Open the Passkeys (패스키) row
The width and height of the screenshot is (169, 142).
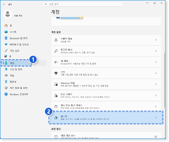coord(106,118)
